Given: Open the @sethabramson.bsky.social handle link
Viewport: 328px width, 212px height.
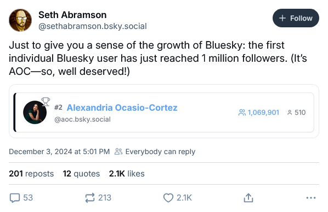Looking at the screenshot, I should point(93,26).
